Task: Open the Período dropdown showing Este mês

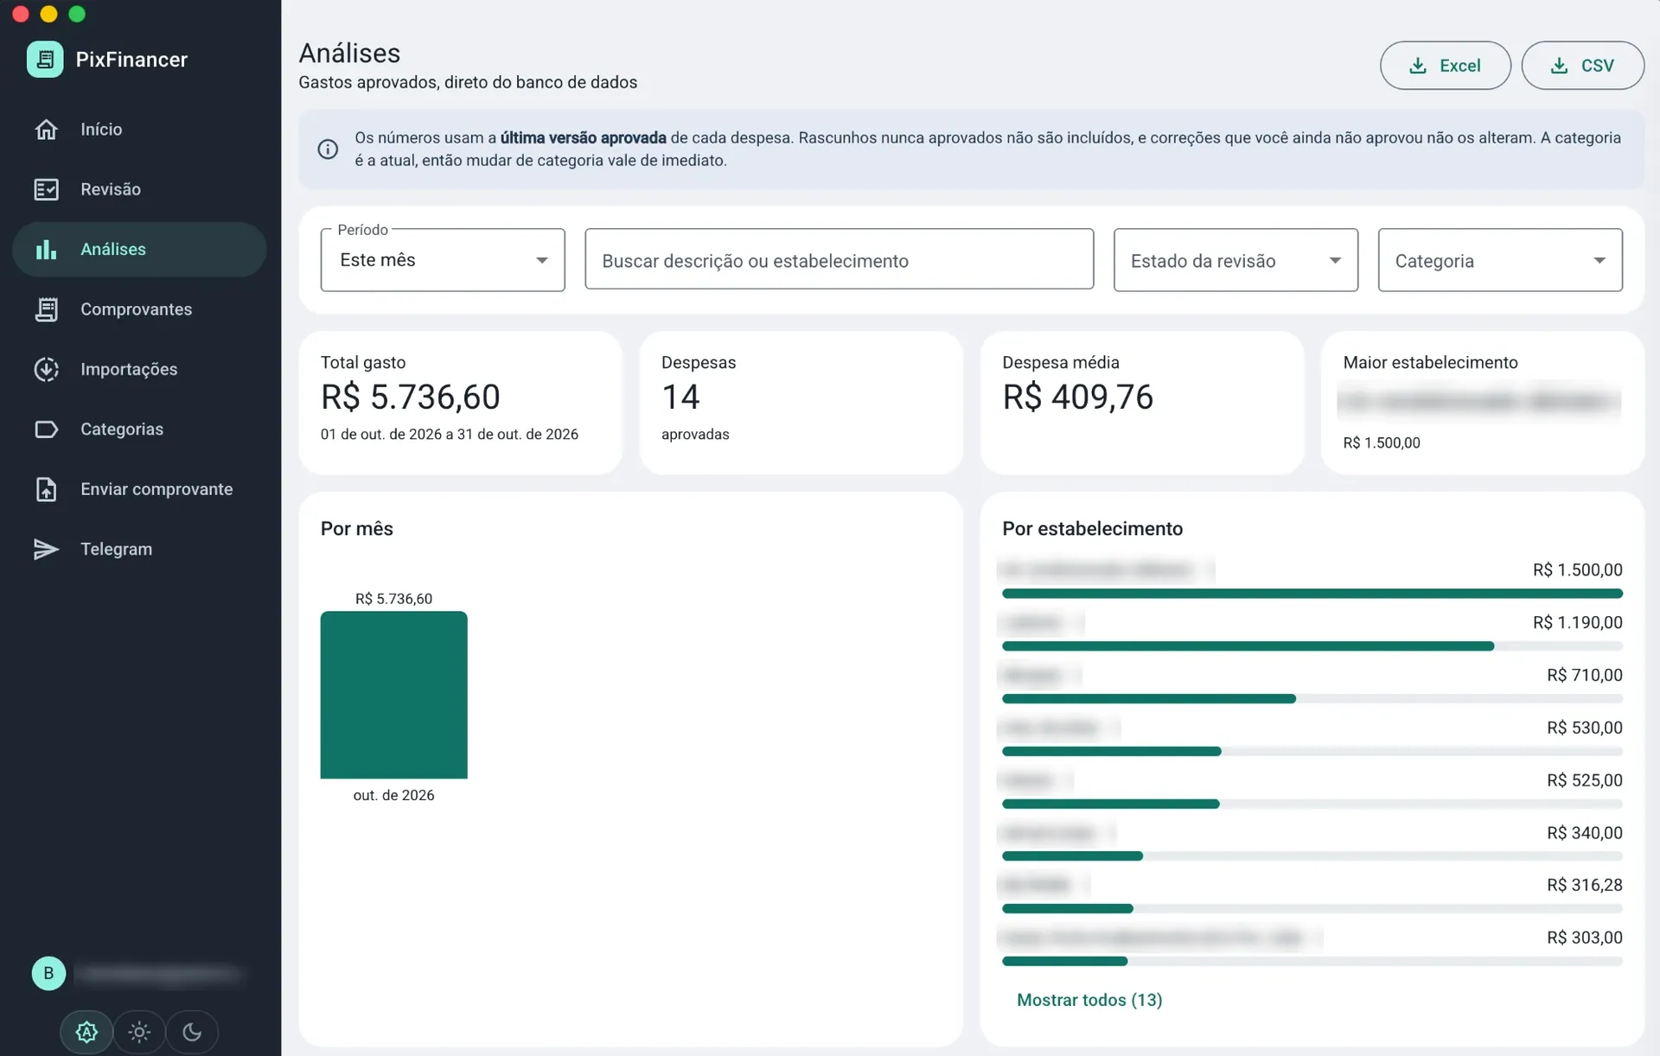Action: pyautogui.click(x=443, y=260)
